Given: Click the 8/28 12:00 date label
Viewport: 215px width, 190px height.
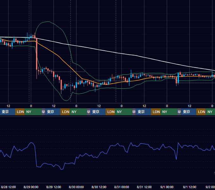Looking at the screenshot, I should pyautogui.click(x=8, y=187).
